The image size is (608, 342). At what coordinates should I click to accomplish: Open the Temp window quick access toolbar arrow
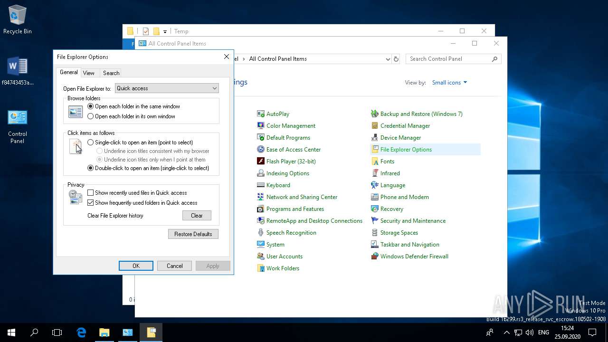(165, 31)
